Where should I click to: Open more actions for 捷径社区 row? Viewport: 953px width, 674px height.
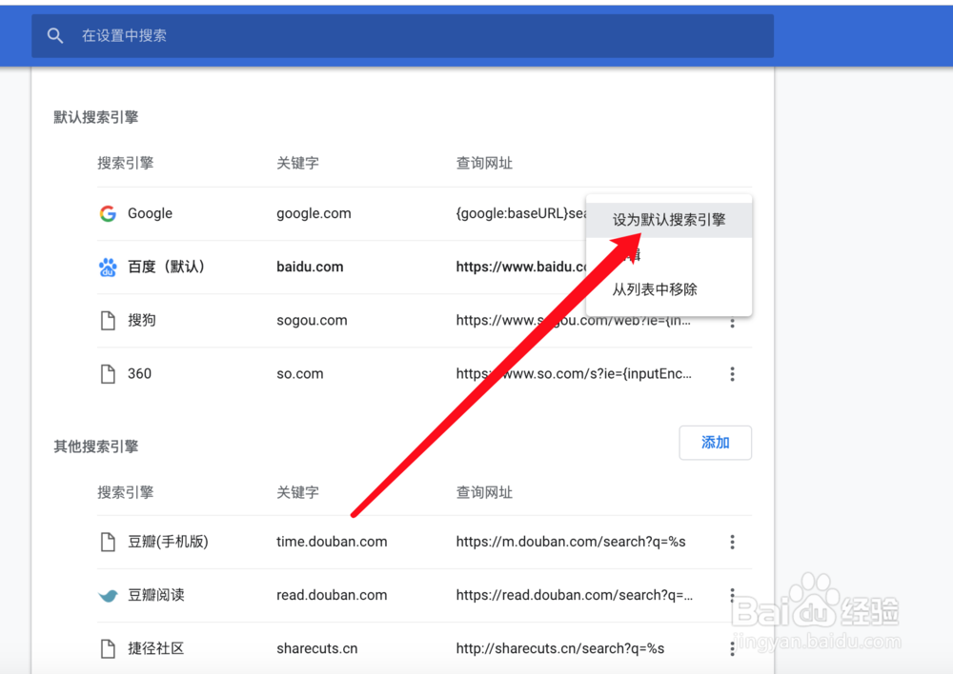pos(732,648)
